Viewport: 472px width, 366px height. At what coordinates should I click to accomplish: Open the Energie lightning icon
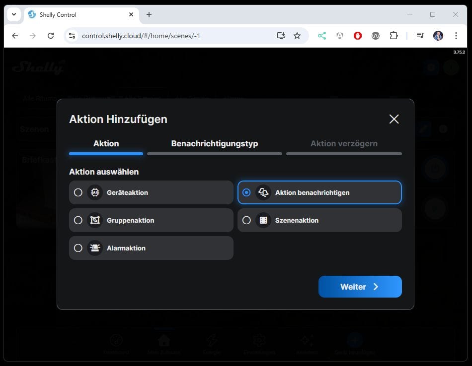coord(211,341)
